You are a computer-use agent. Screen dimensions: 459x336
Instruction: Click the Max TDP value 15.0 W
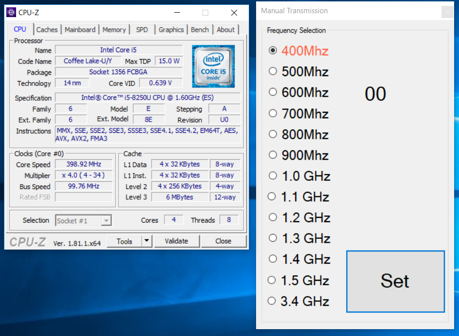point(169,61)
